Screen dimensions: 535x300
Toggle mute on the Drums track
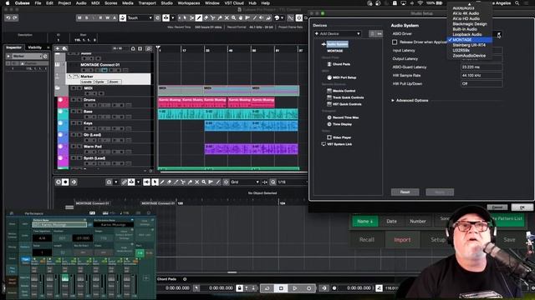point(74,100)
